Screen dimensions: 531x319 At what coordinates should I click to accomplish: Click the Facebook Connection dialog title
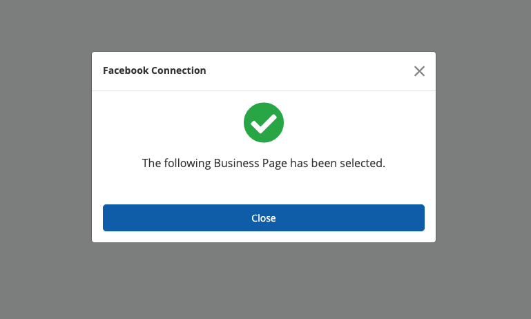[x=154, y=70]
